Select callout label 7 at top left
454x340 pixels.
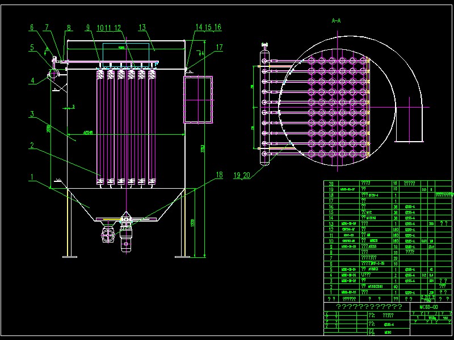pos(47,27)
